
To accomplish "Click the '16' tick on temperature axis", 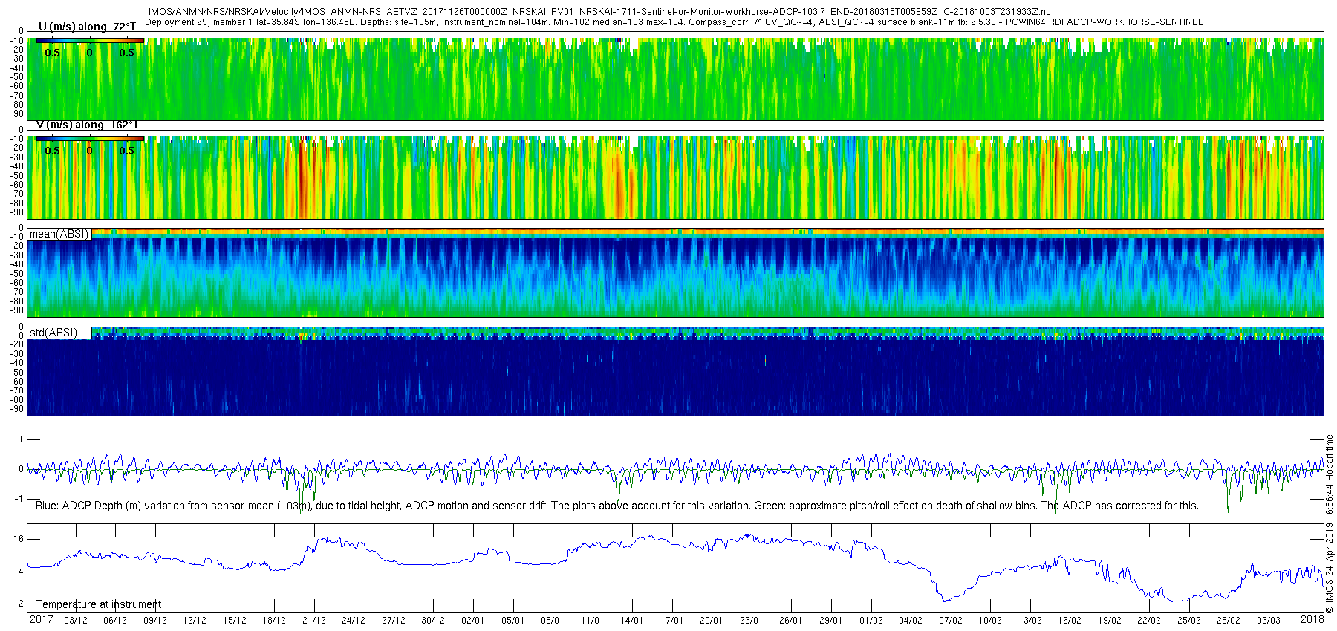I will click(x=19, y=539).
